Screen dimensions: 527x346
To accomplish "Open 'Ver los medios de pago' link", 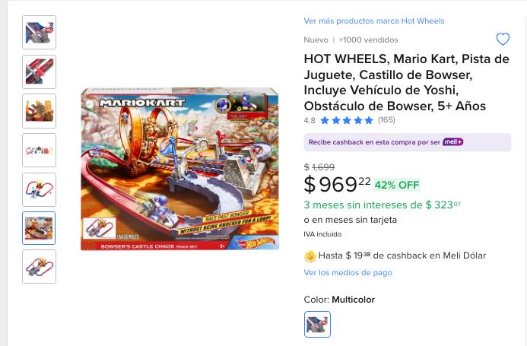I will 348,272.
